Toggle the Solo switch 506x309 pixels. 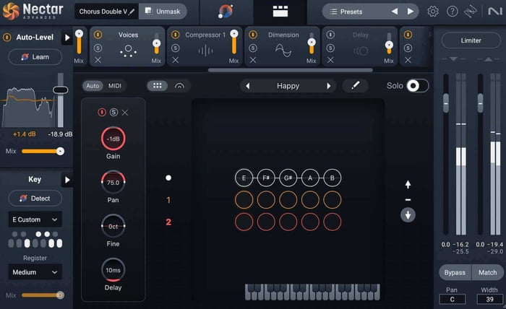tap(418, 86)
